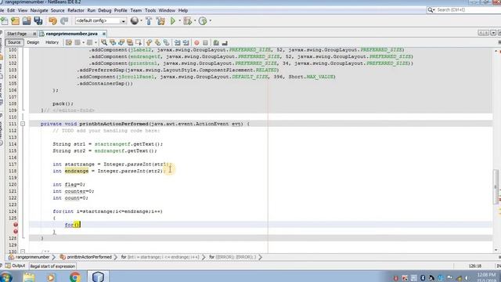
Task: Click the editor vertical scrollbar thumb
Action: click(496, 186)
